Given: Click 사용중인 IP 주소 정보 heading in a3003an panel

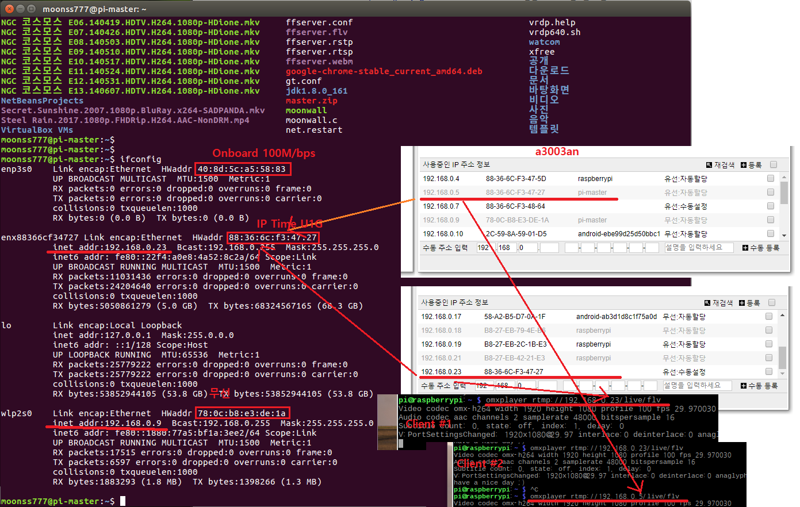Looking at the screenshot, I should 456,164.
